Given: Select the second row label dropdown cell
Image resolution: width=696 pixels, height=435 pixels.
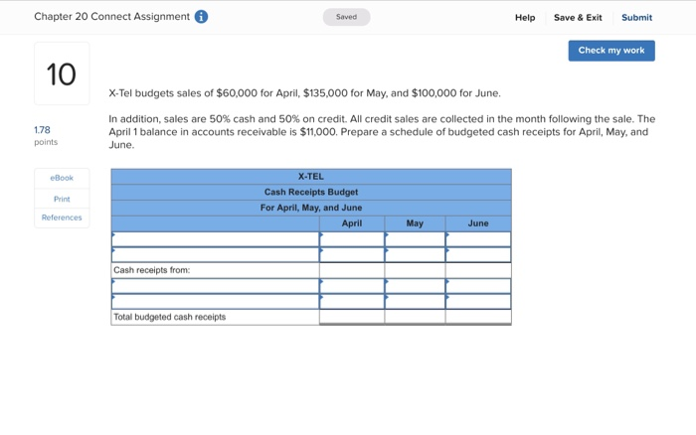Looking at the screenshot, I should [216, 255].
